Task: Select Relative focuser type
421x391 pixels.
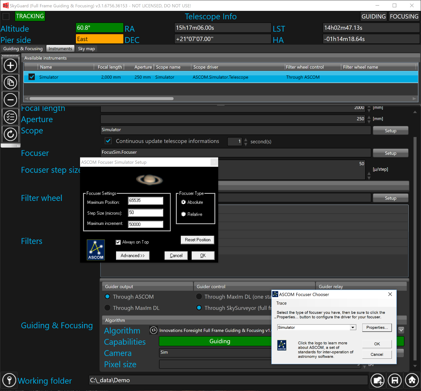Action: tap(183, 214)
